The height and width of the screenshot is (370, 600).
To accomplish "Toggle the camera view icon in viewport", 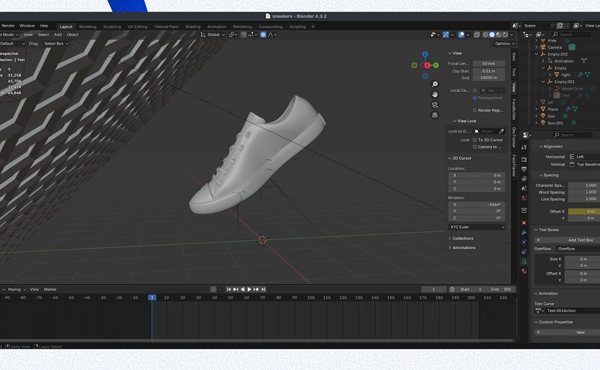I will coord(435,105).
